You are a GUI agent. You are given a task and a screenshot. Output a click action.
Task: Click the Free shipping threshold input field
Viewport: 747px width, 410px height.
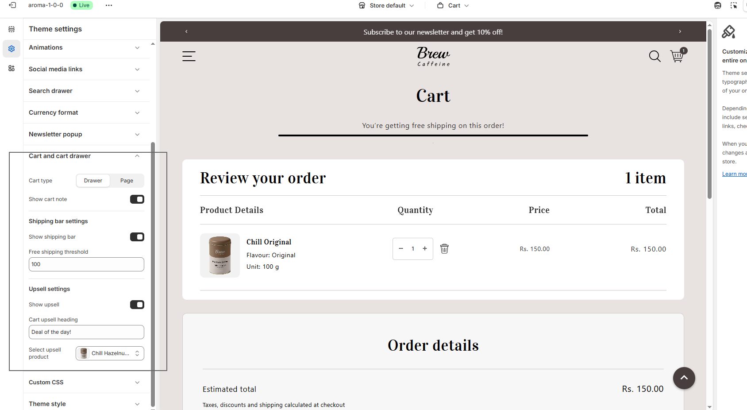(86, 264)
